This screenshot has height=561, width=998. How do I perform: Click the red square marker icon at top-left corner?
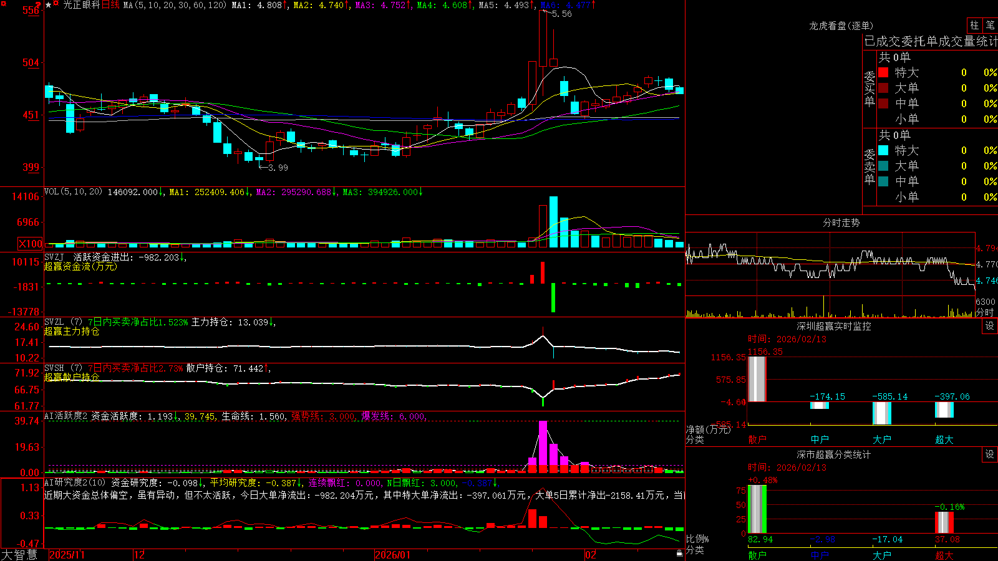coord(3,4)
